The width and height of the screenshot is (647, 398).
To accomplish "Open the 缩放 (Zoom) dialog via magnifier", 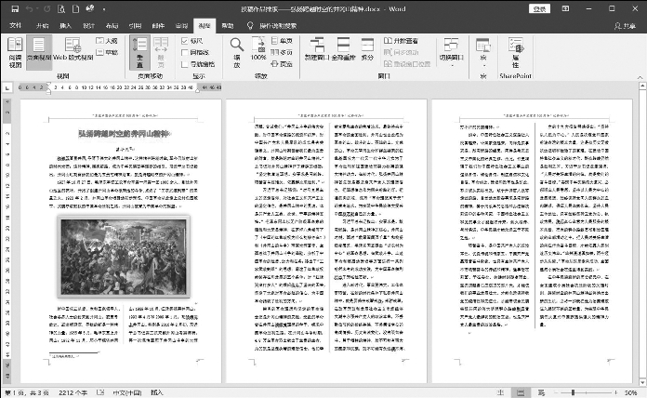I will tap(237, 52).
